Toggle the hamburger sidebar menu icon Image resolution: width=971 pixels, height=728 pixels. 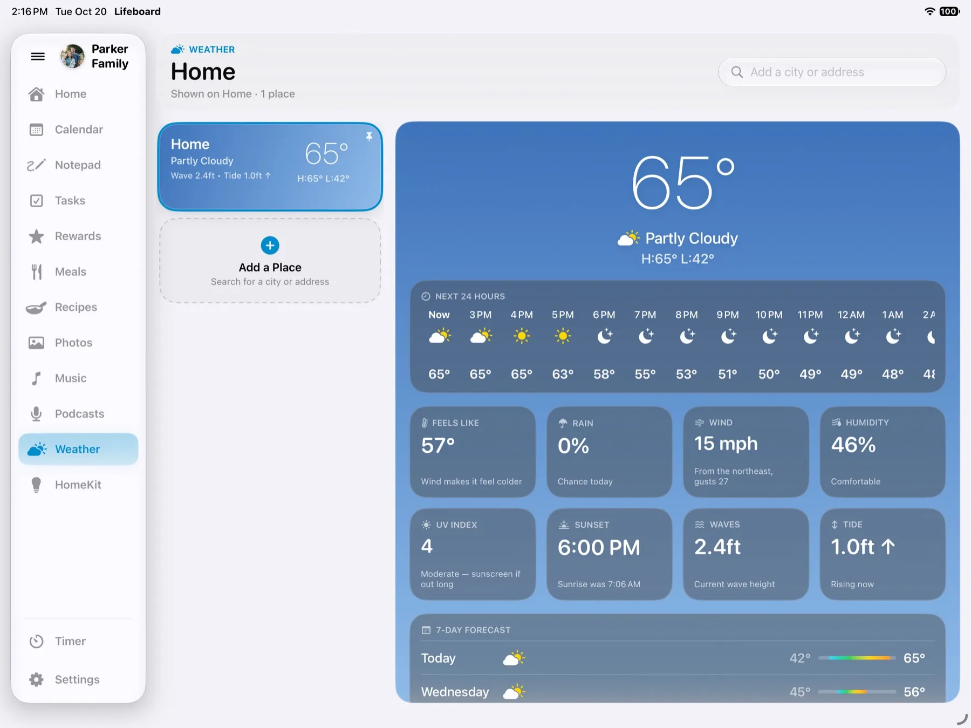pos(38,56)
